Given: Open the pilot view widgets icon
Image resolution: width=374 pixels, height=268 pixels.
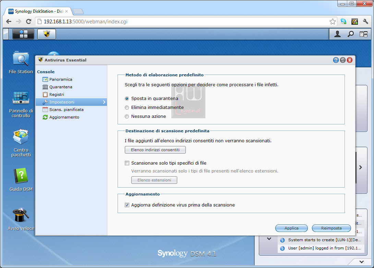Looking at the screenshot, I should click(x=363, y=34).
